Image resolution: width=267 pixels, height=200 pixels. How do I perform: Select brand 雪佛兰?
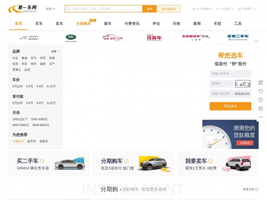tap(17, 70)
